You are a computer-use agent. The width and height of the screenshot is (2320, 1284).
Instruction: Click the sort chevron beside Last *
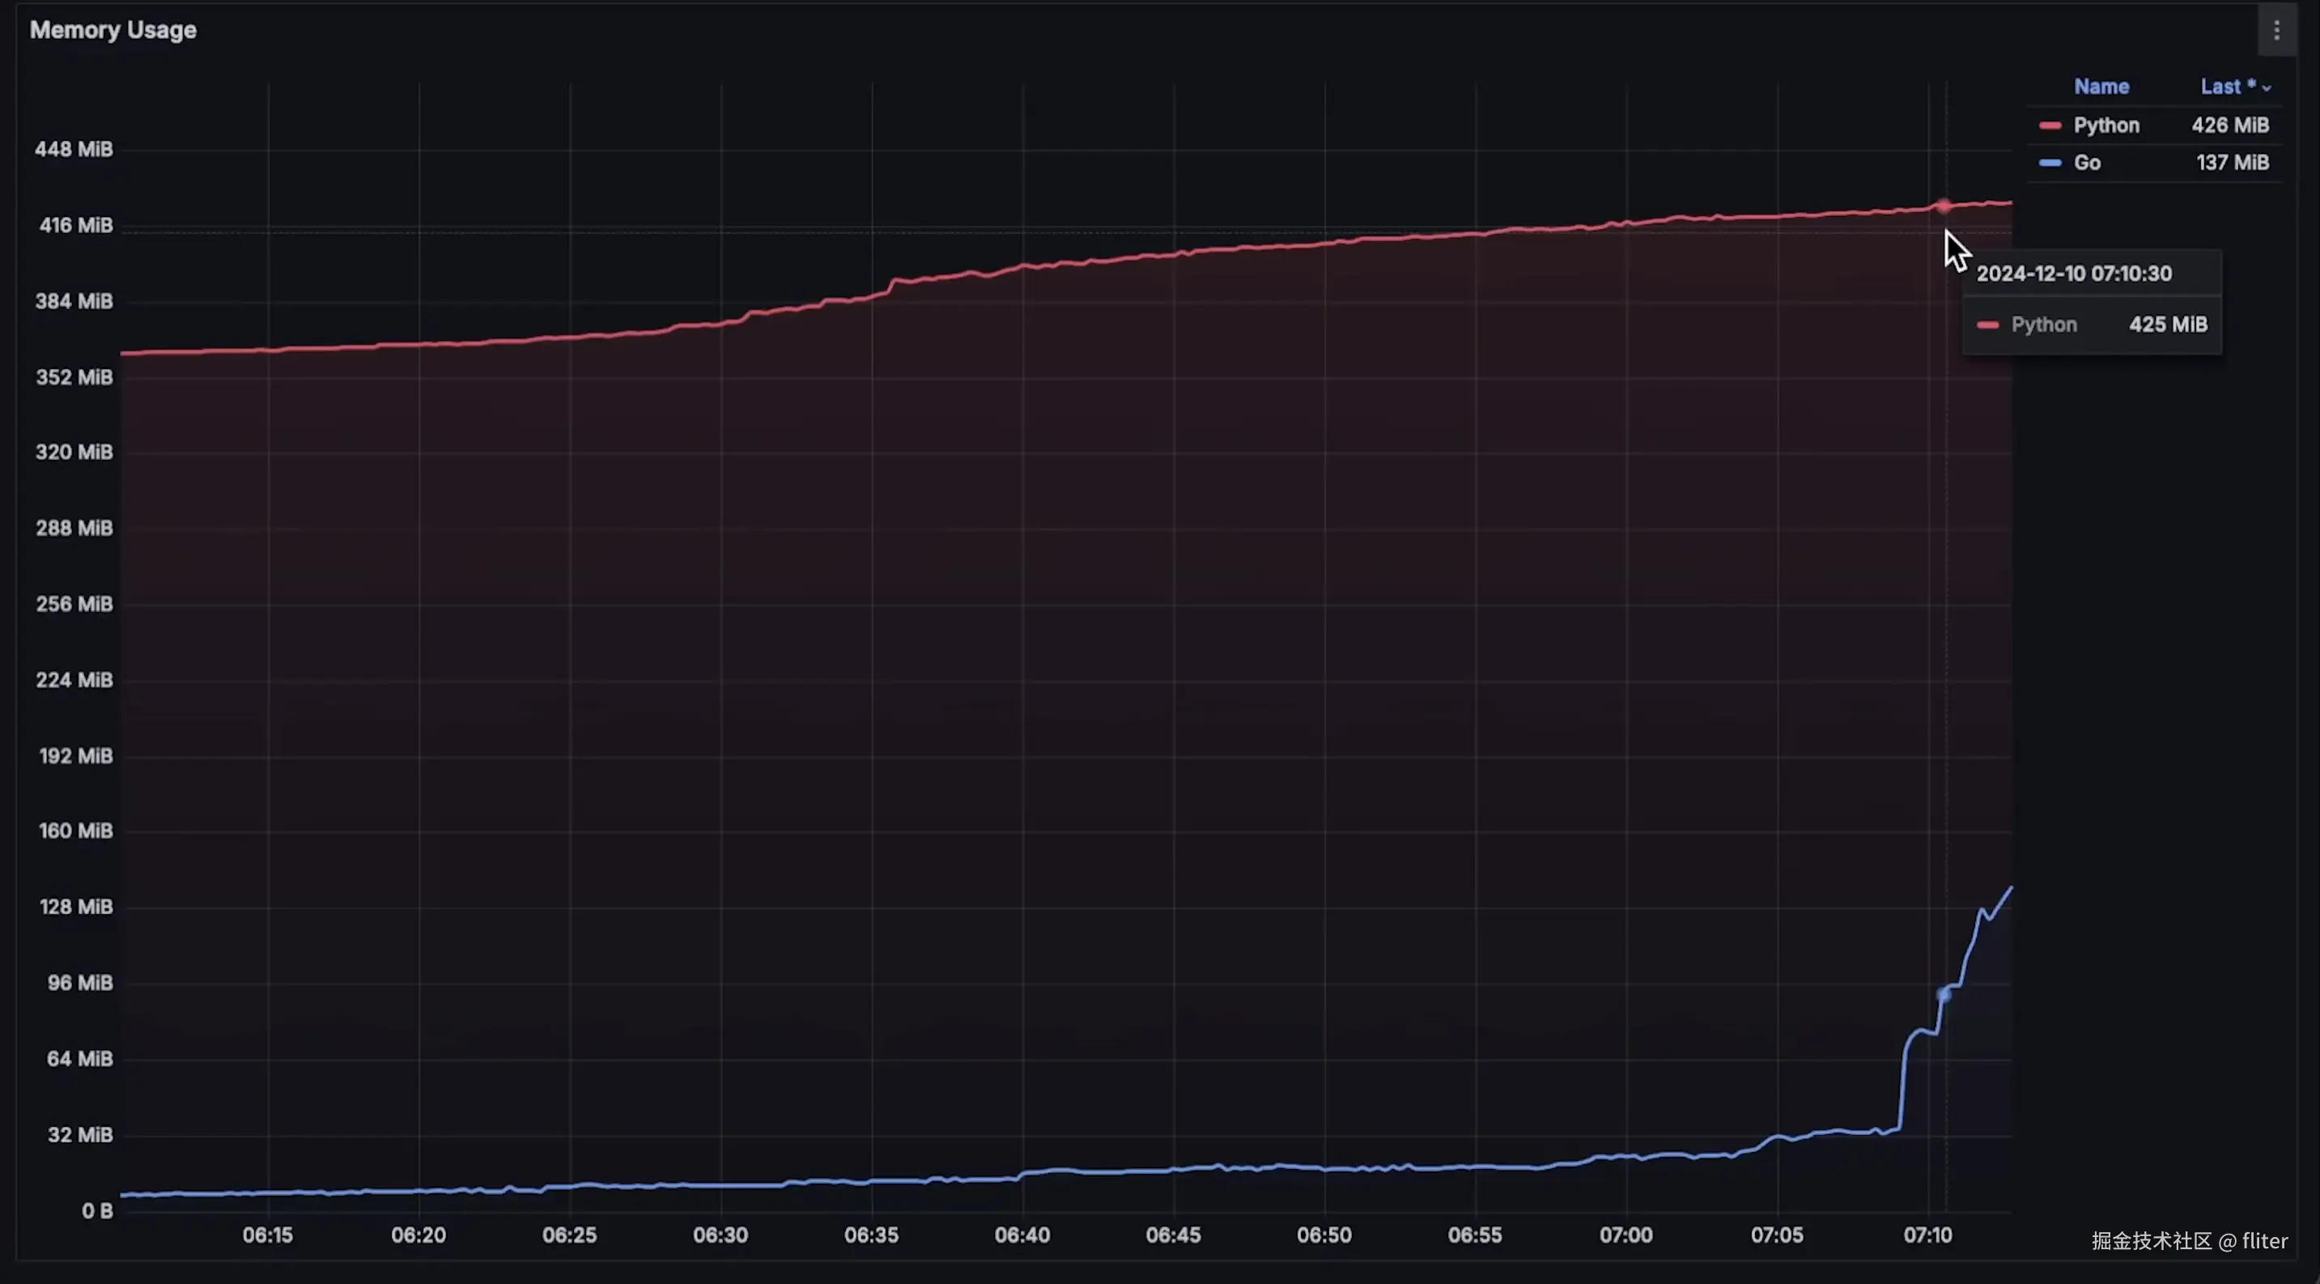(x=2266, y=88)
